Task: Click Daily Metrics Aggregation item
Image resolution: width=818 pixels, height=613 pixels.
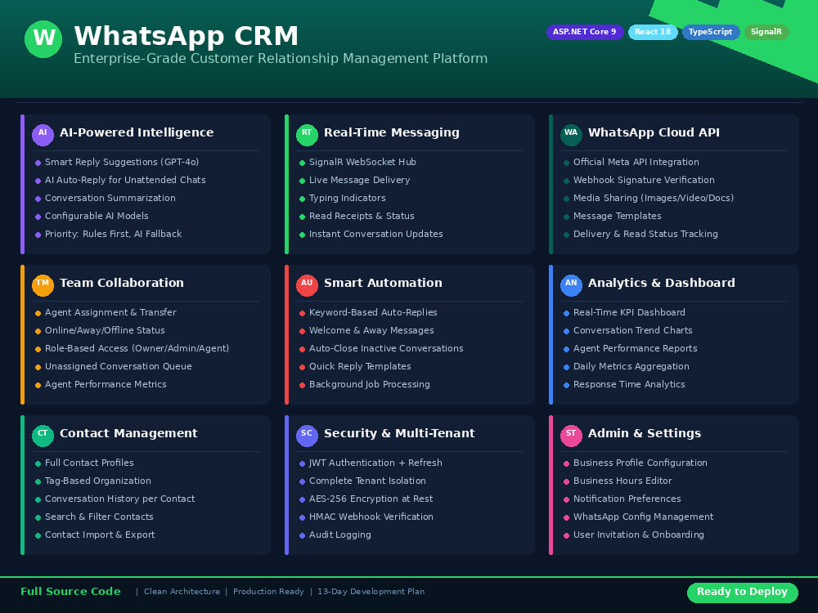Action: pos(631,366)
